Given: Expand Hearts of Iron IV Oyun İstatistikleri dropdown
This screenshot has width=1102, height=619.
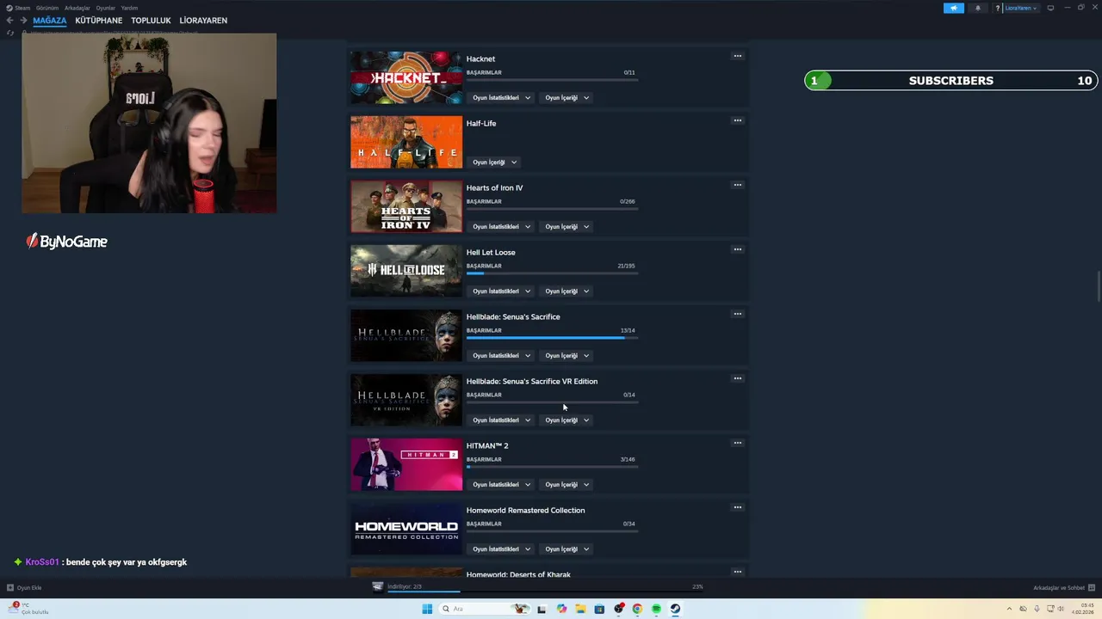Looking at the screenshot, I should click(501, 227).
